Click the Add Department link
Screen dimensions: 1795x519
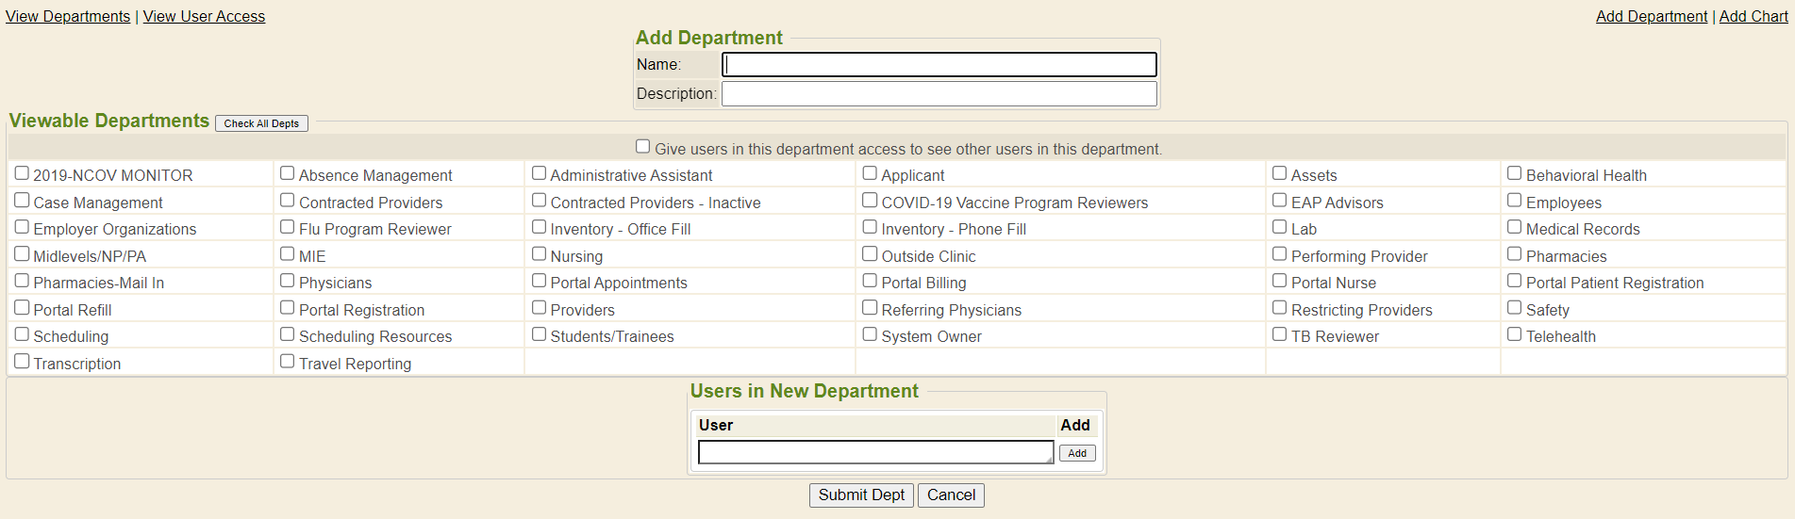pyautogui.click(x=1651, y=16)
